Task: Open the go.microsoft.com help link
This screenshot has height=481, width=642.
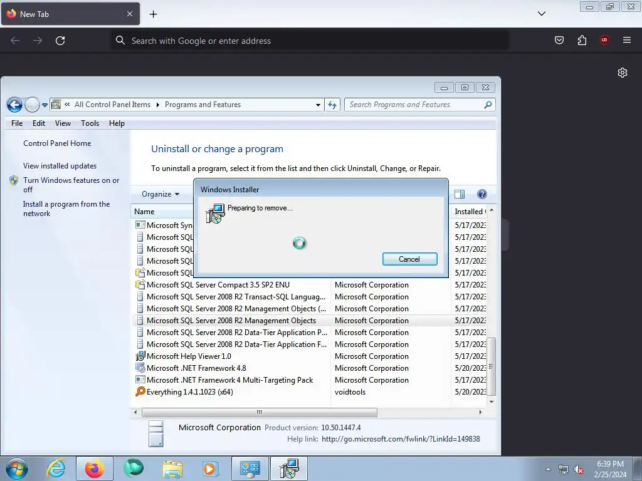Action: (x=401, y=439)
